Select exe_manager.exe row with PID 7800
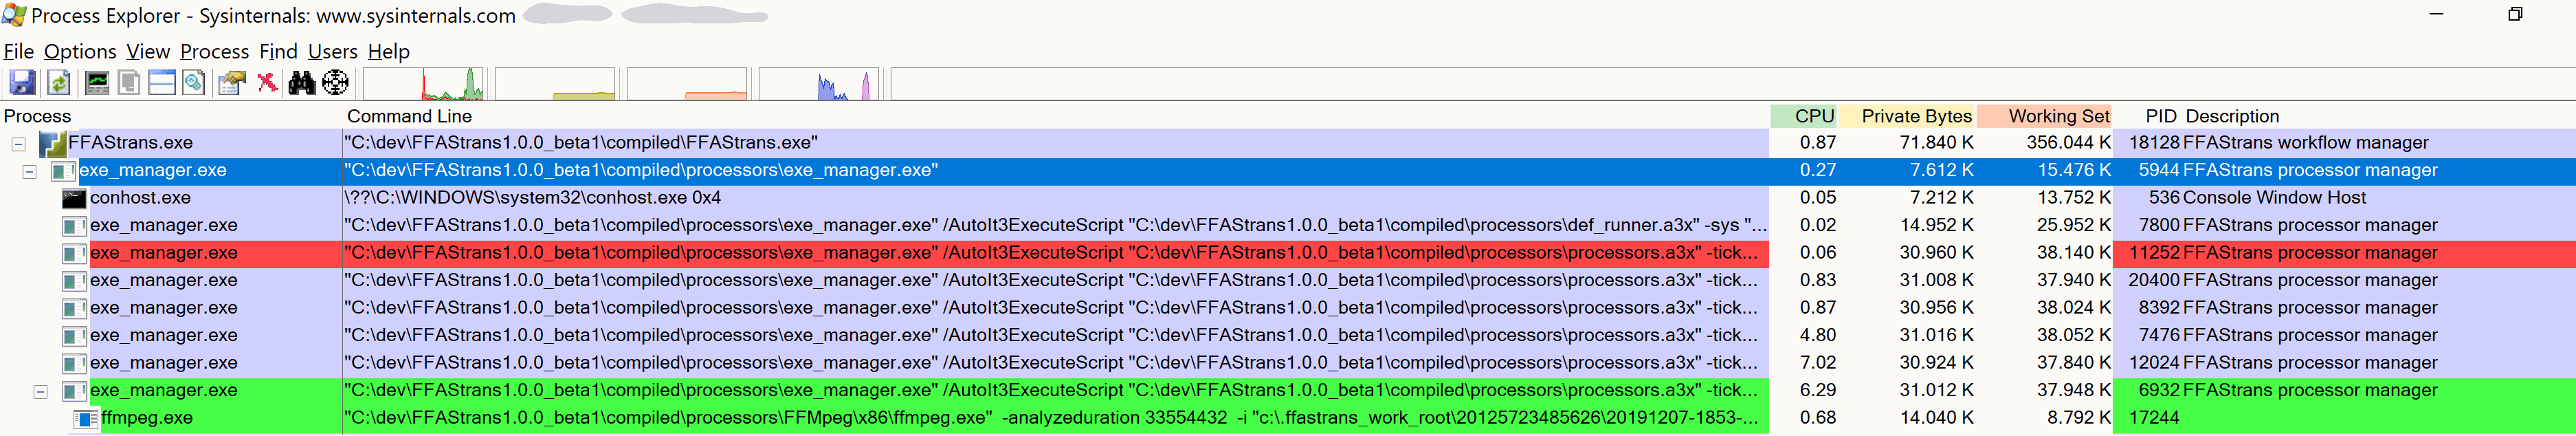Screen dimensions: 2576x436 point(1288,226)
